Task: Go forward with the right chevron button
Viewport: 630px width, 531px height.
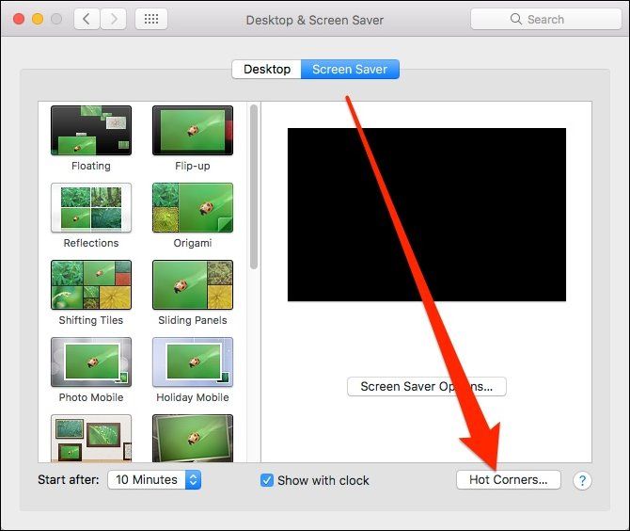Action: 114,19
